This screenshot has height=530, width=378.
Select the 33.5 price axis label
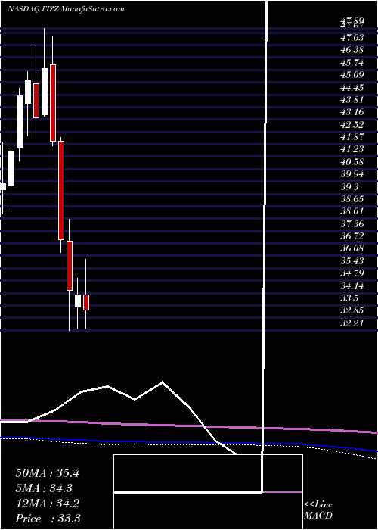click(x=349, y=299)
